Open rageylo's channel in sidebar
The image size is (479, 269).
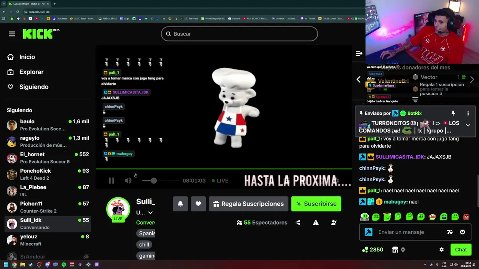(48, 142)
